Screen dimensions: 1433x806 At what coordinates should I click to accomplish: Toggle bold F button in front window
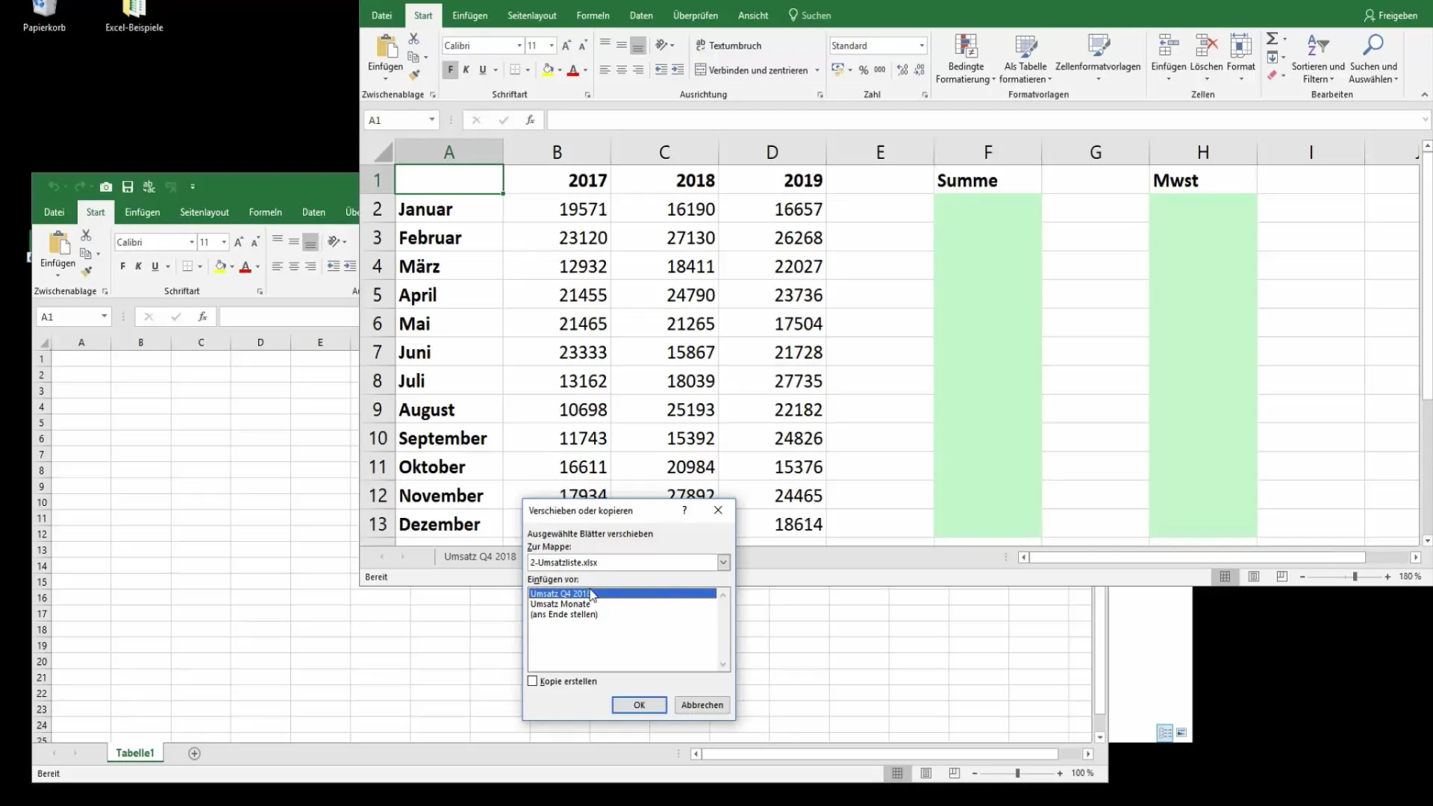tap(450, 69)
